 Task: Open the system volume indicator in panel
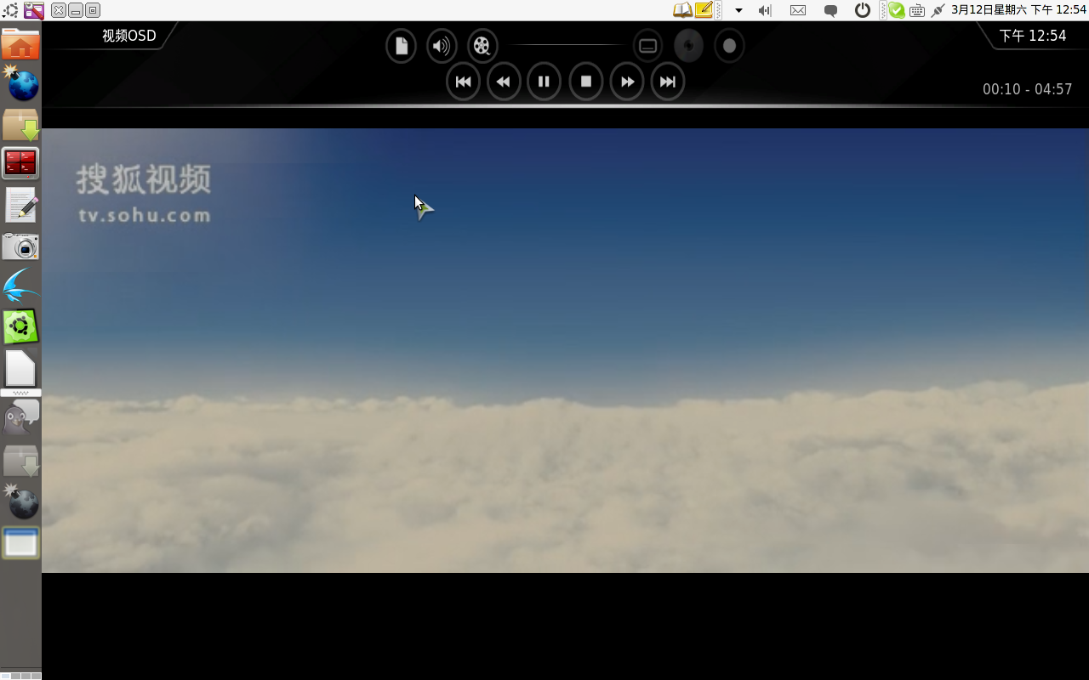click(x=764, y=10)
